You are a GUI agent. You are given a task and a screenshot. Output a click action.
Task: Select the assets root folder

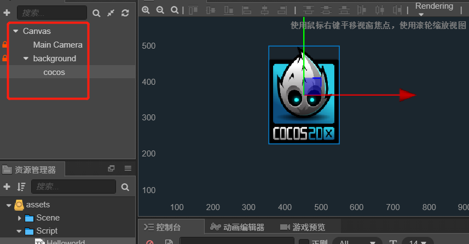38,205
